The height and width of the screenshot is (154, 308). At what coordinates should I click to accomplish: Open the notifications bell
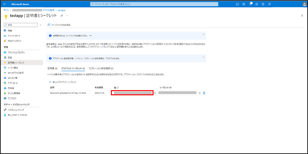[x=250, y=4]
